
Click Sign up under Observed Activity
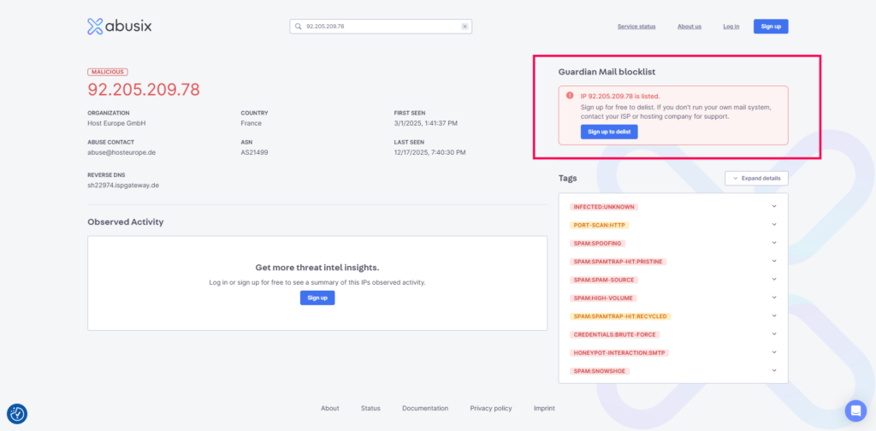tap(317, 298)
